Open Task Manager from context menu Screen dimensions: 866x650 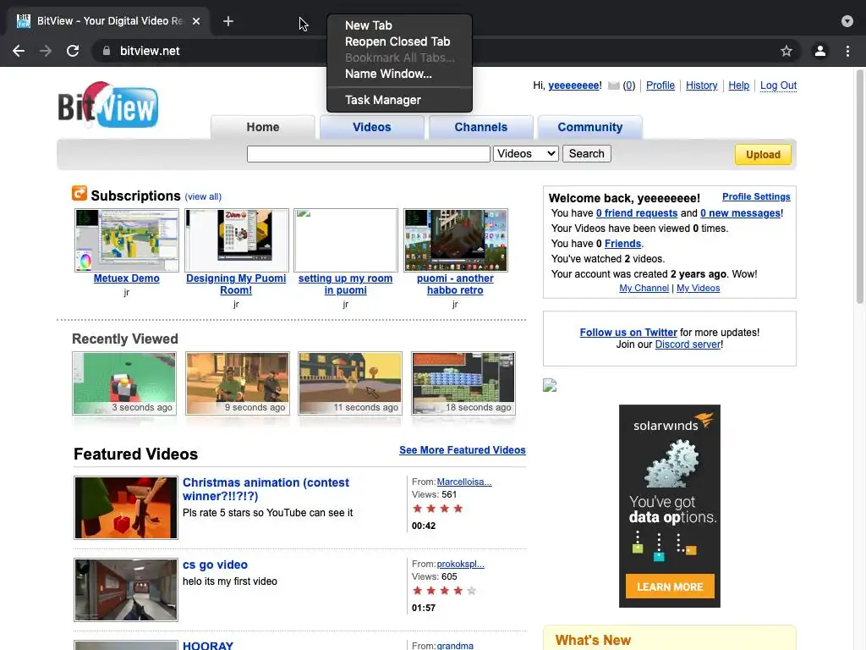383,100
